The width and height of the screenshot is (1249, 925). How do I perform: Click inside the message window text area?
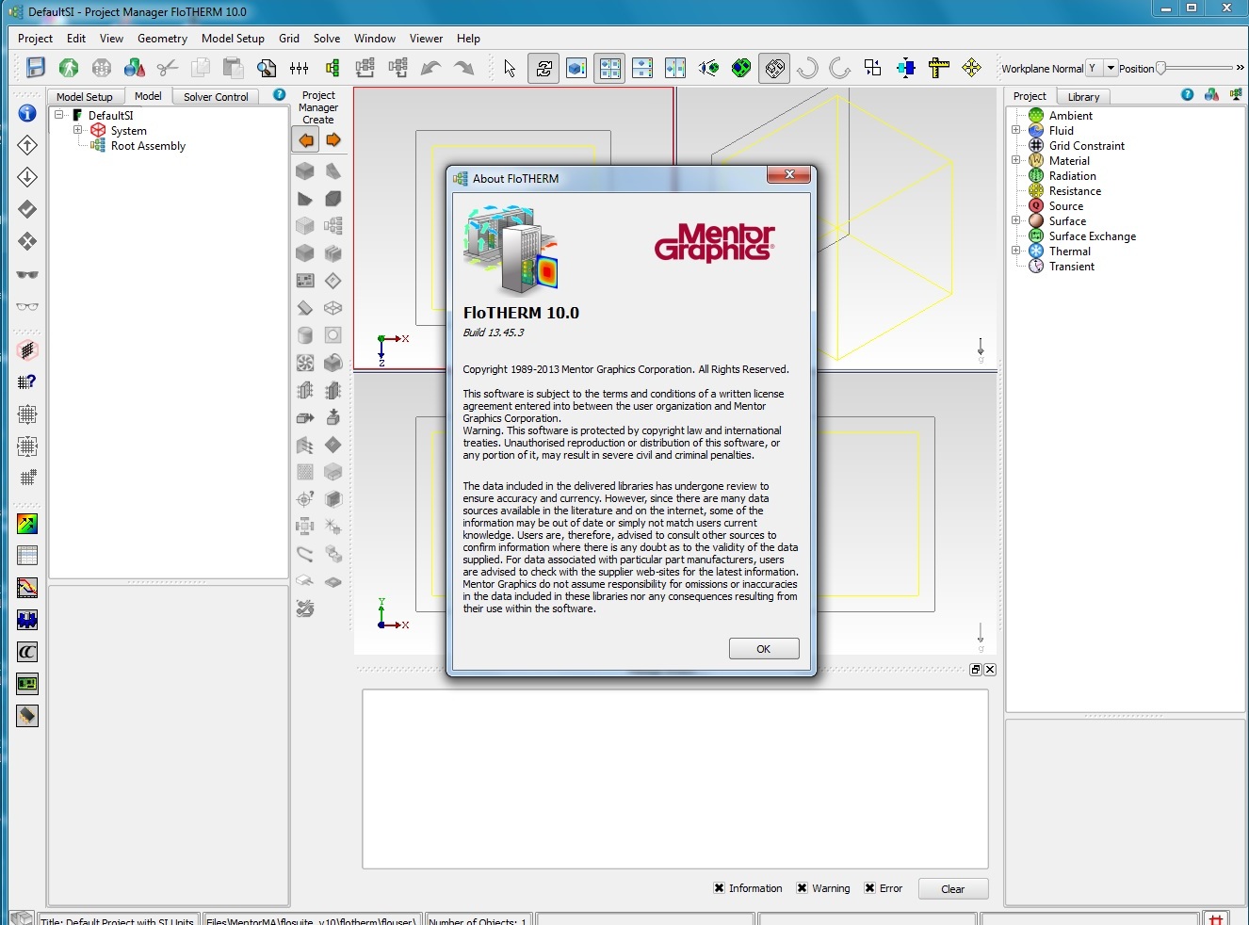pyautogui.click(x=675, y=779)
